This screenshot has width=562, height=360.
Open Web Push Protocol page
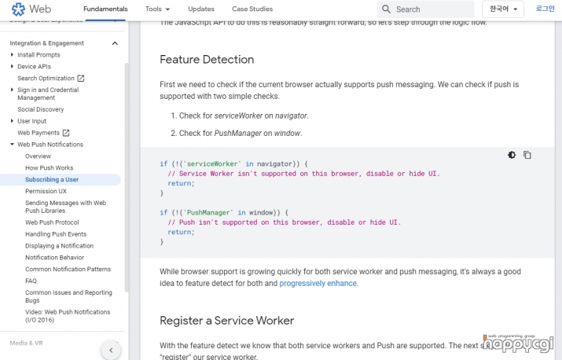tap(52, 222)
